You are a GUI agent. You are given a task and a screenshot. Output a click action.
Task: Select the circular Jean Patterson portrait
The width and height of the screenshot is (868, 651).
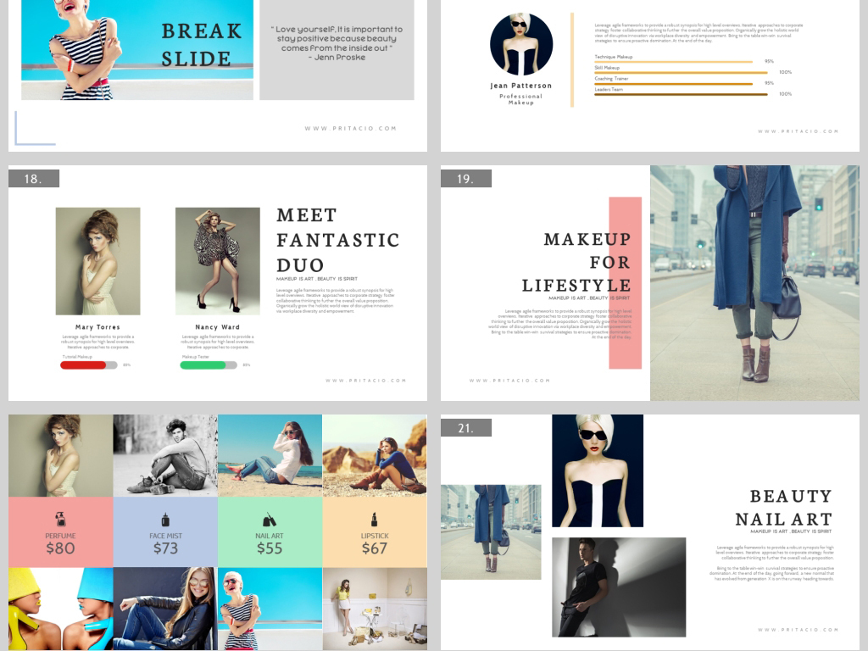tap(521, 44)
